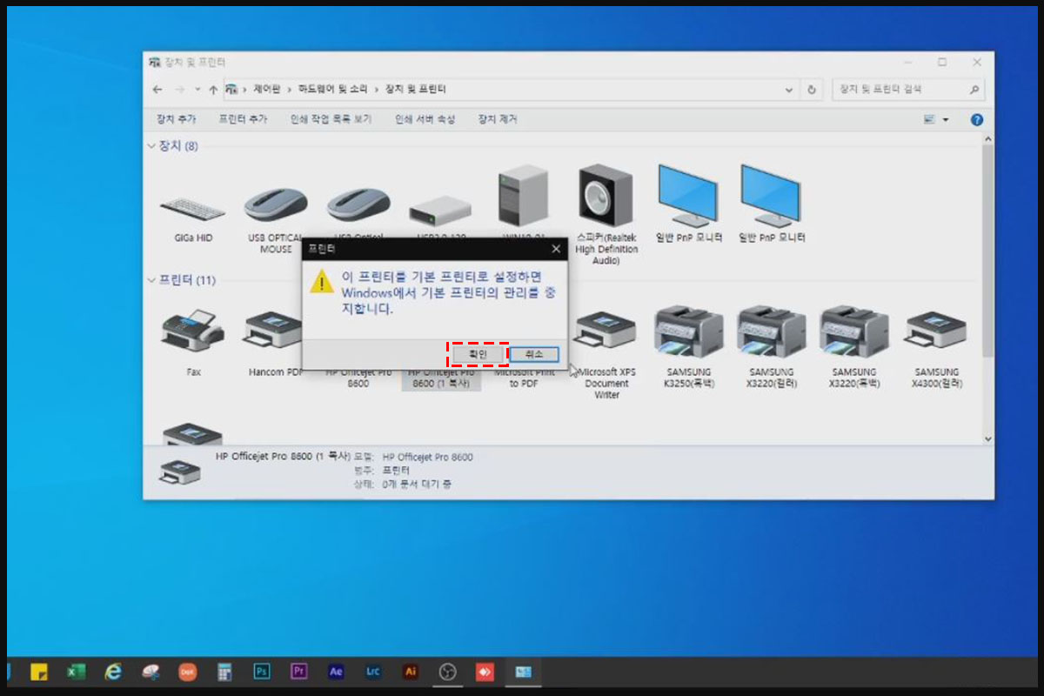The width and height of the screenshot is (1044, 696).
Task: Open Premiere Pro from the taskbar
Action: [299, 672]
